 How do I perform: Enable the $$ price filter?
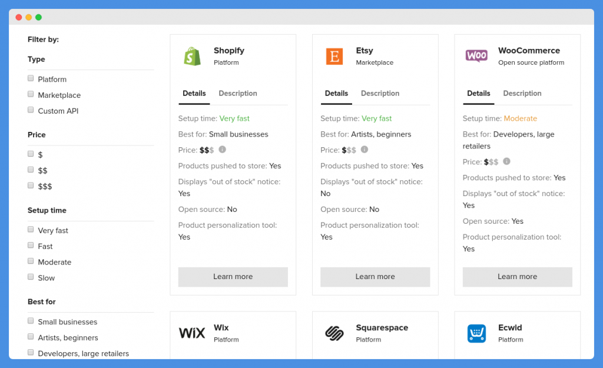[x=31, y=170]
